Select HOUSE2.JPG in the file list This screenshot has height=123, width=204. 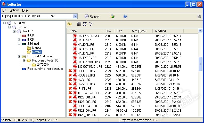[x=86, y=71]
